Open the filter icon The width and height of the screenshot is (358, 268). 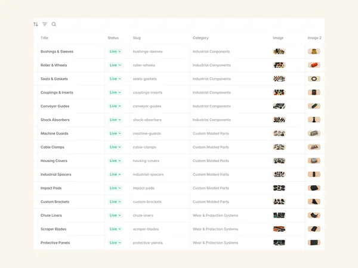[x=45, y=24]
